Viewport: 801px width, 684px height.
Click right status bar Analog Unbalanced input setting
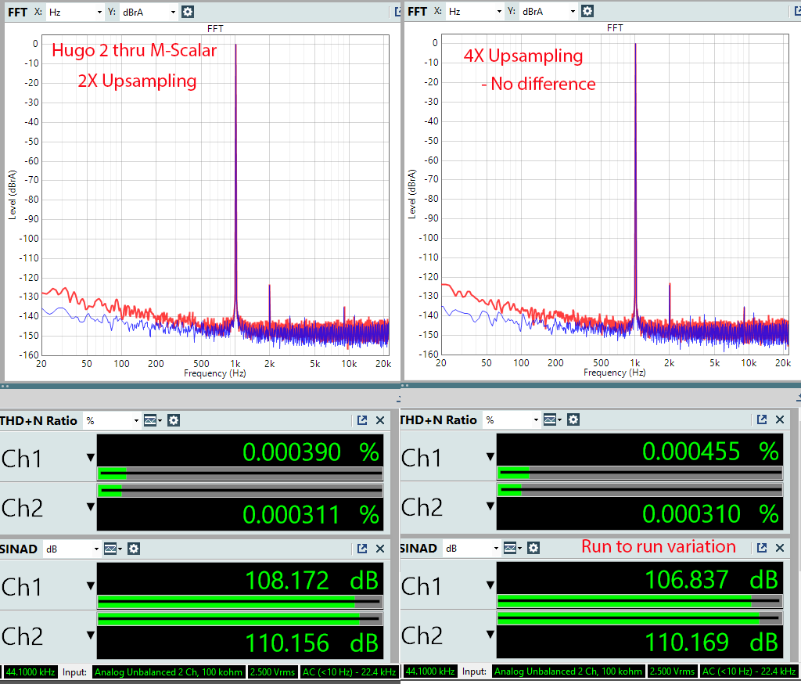coord(568,671)
